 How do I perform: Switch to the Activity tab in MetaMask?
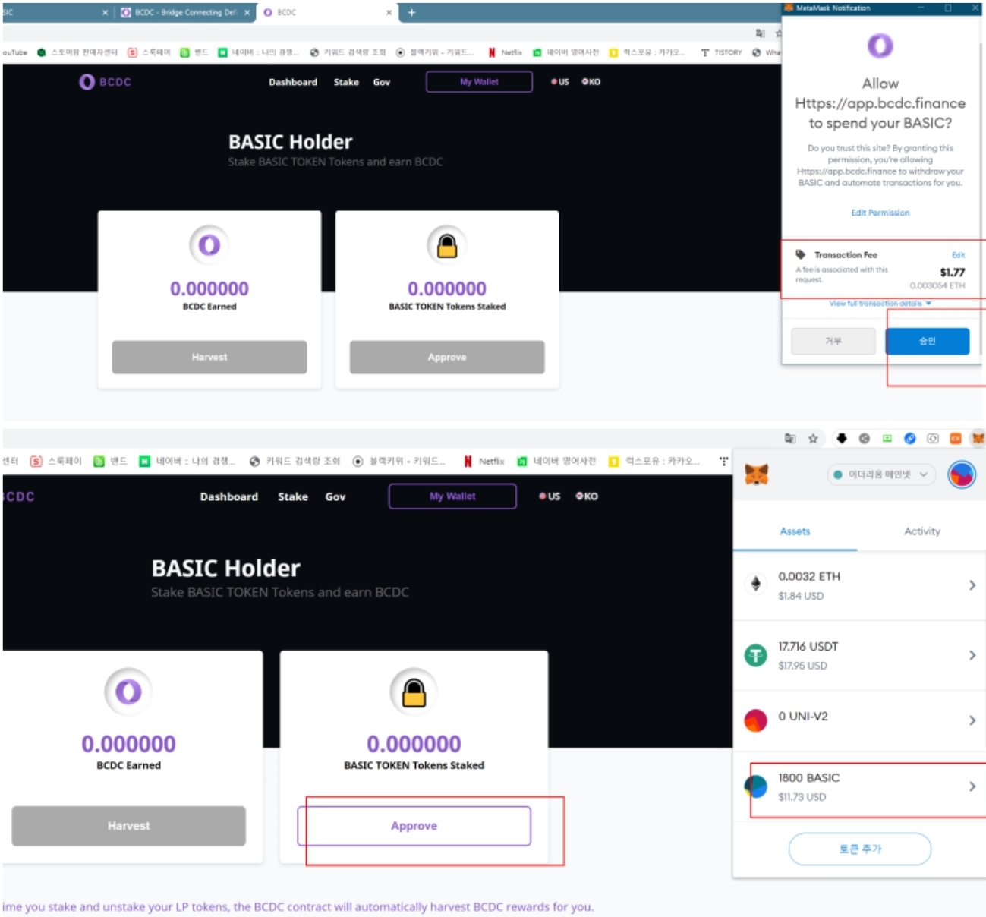click(921, 531)
